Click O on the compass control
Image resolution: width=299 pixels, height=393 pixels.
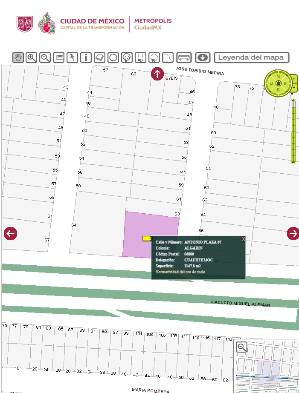click(x=271, y=83)
